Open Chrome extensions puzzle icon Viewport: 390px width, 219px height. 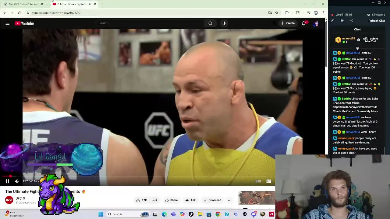pyautogui.click(x=287, y=13)
